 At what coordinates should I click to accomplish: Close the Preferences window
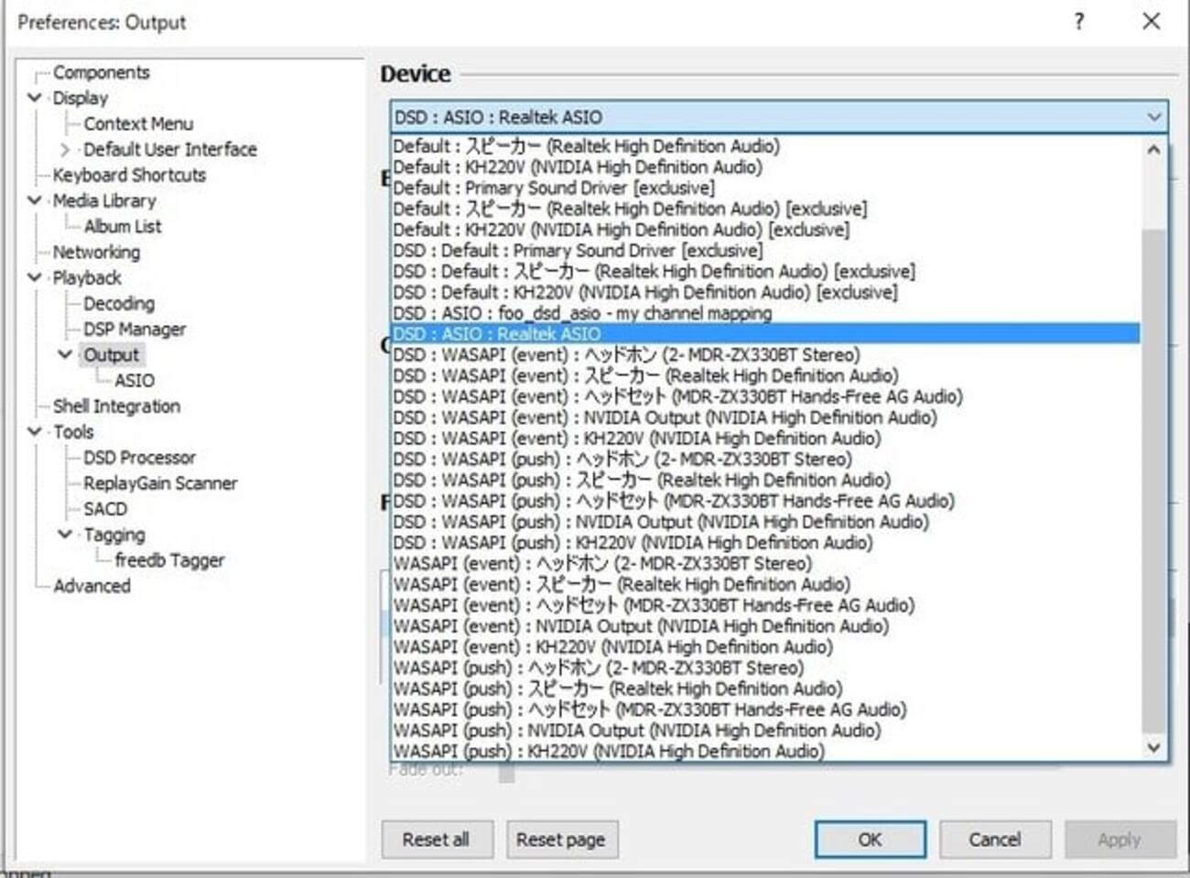pyautogui.click(x=1152, y=21)
